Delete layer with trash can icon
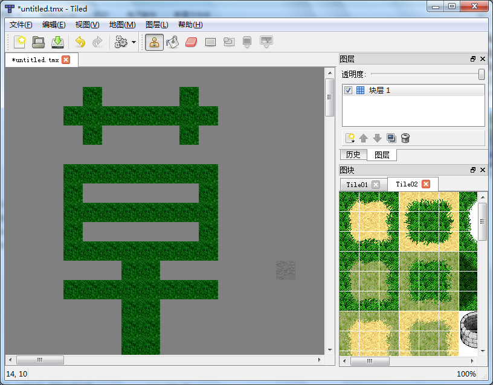Screen dimensions: 493x385 pyautogui.click(x=405, y=138)
